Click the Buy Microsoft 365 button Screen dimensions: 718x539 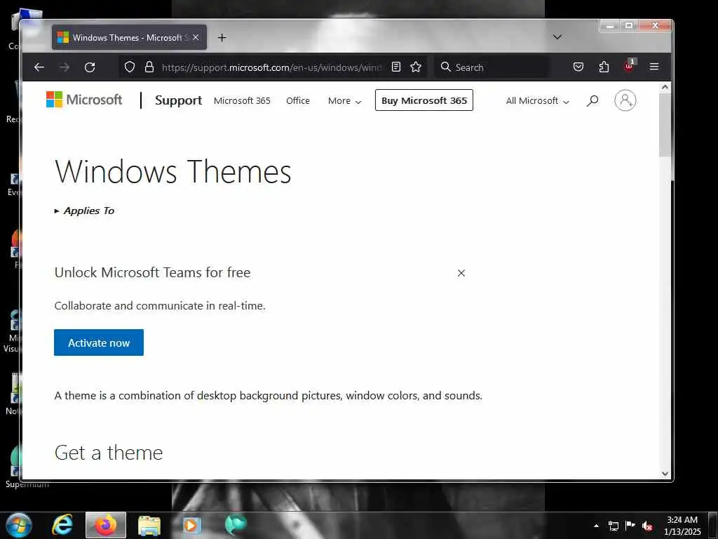tap(424, 100)
